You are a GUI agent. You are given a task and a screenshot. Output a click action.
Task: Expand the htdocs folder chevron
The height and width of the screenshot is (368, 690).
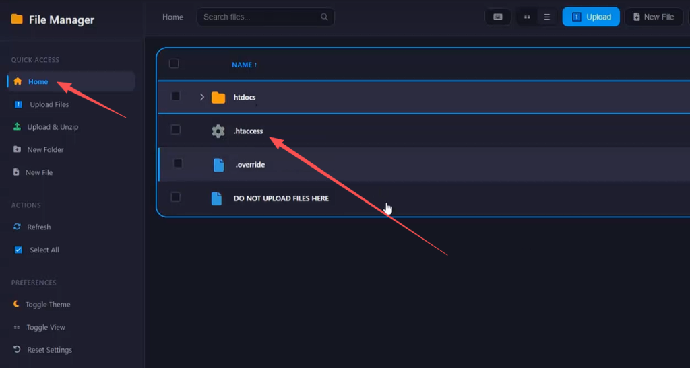pyautogui.click(x=201, y=97)
